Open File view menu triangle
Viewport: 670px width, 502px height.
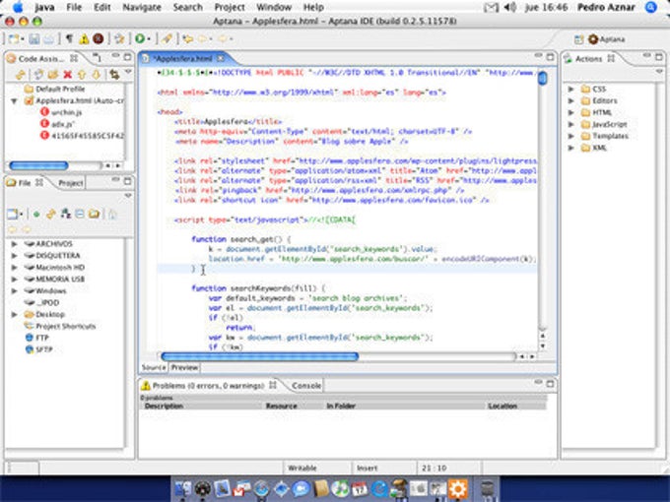pos(128,196)
